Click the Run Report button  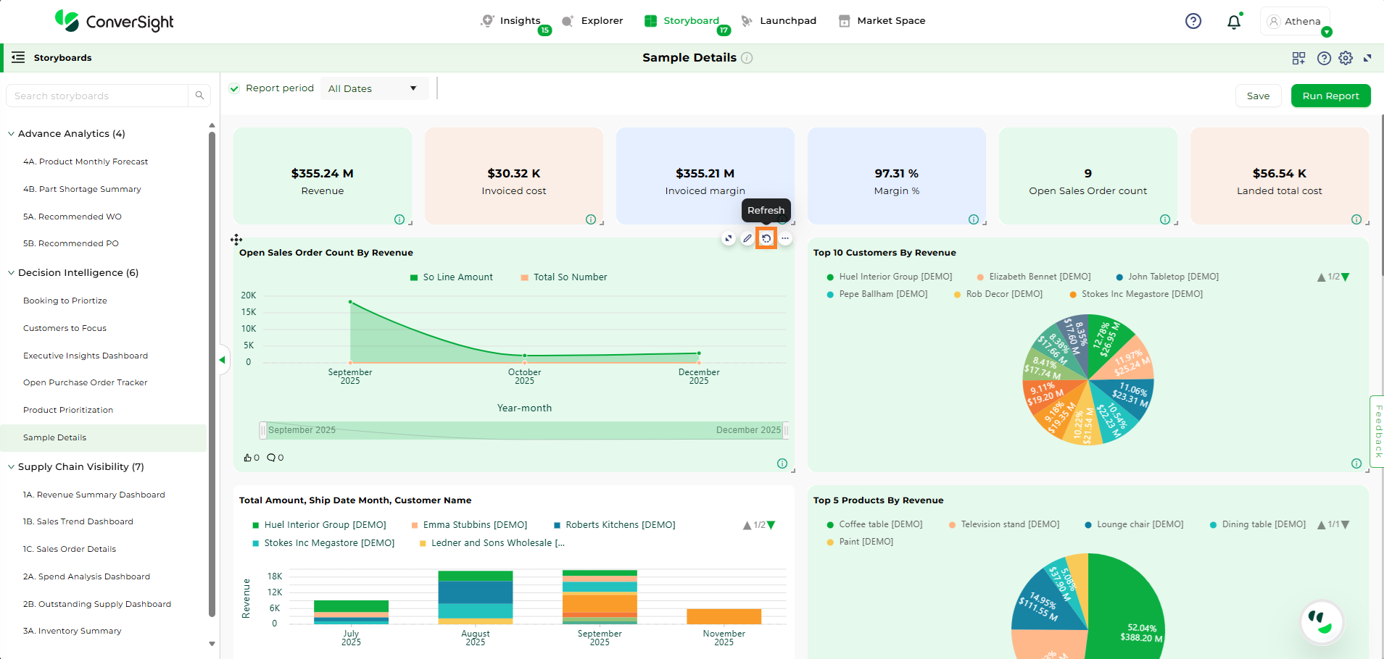point(1330,96)
